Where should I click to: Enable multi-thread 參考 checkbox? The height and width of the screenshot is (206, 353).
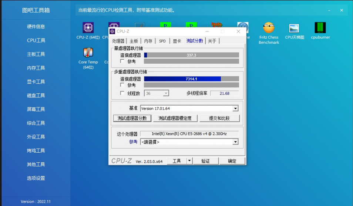point(122,85)
